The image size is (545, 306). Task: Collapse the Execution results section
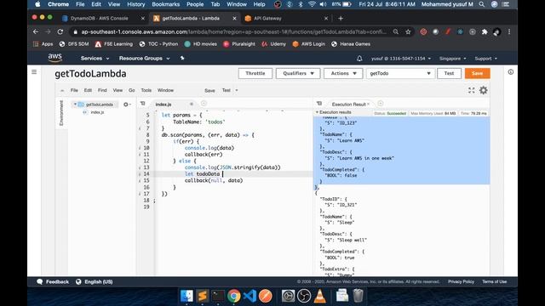[317, 112]
